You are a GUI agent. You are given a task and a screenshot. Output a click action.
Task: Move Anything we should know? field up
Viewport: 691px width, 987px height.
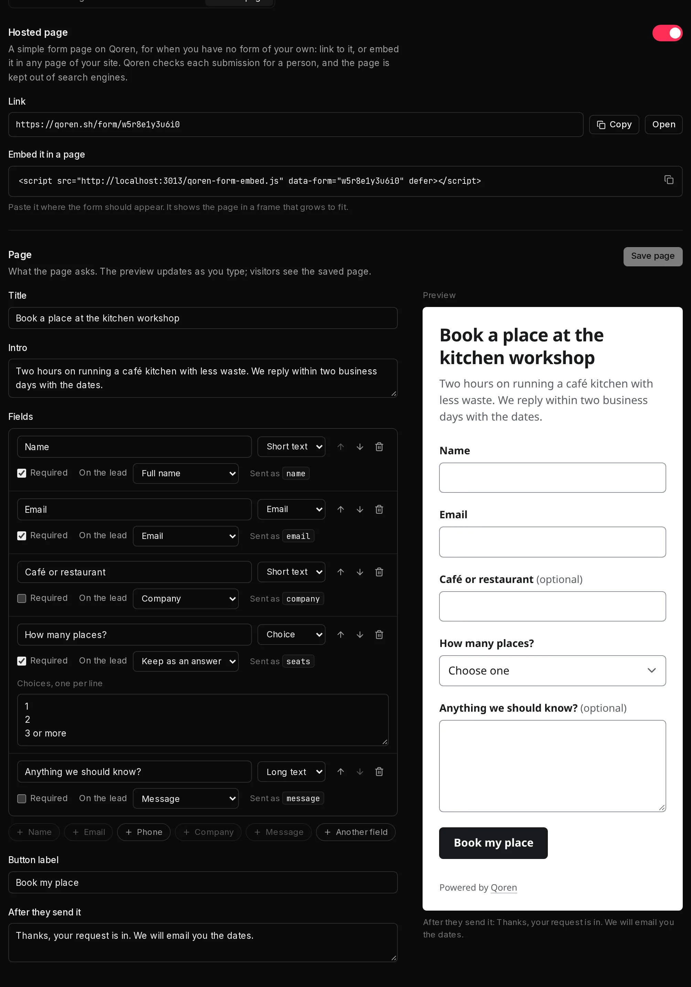(340, 772)
